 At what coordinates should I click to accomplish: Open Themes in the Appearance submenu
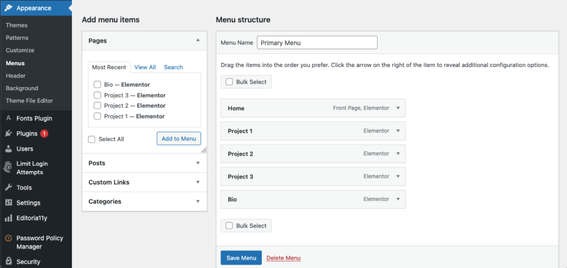[17, 25]
